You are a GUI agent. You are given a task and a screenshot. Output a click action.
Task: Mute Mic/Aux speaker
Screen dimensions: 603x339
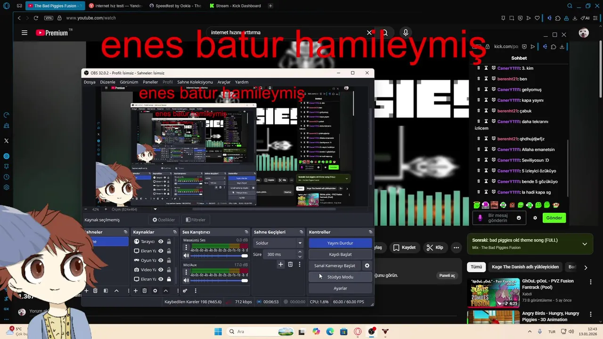[x=186, y=281]
